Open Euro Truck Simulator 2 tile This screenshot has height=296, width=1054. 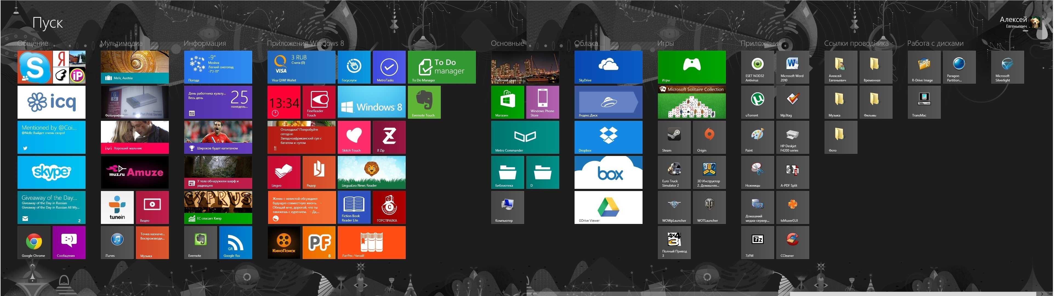(674, 173)
